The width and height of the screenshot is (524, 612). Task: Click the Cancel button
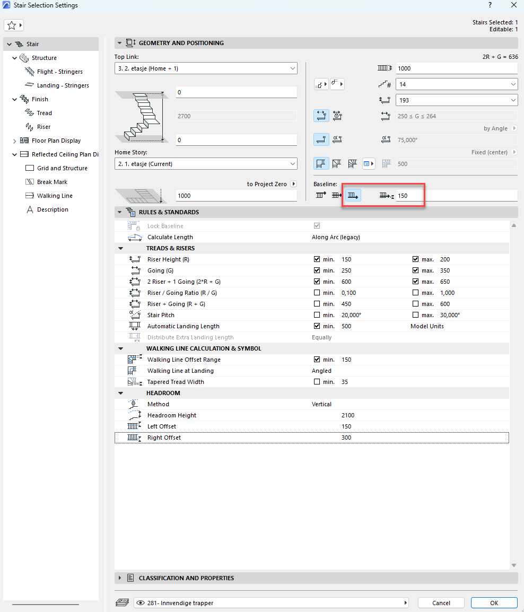(x=441, y=603)
